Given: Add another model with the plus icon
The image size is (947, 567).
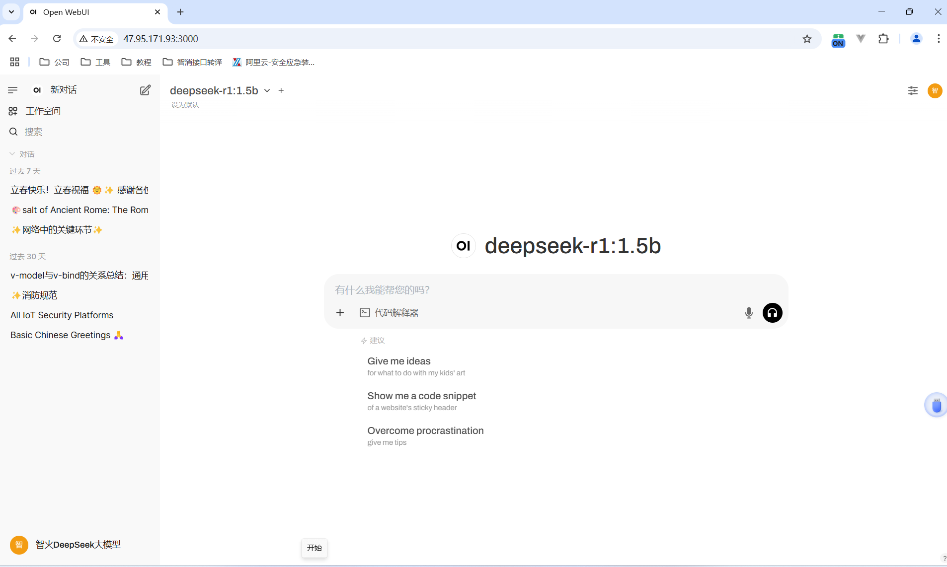Looking at the screenshot, I should point(281,90).
